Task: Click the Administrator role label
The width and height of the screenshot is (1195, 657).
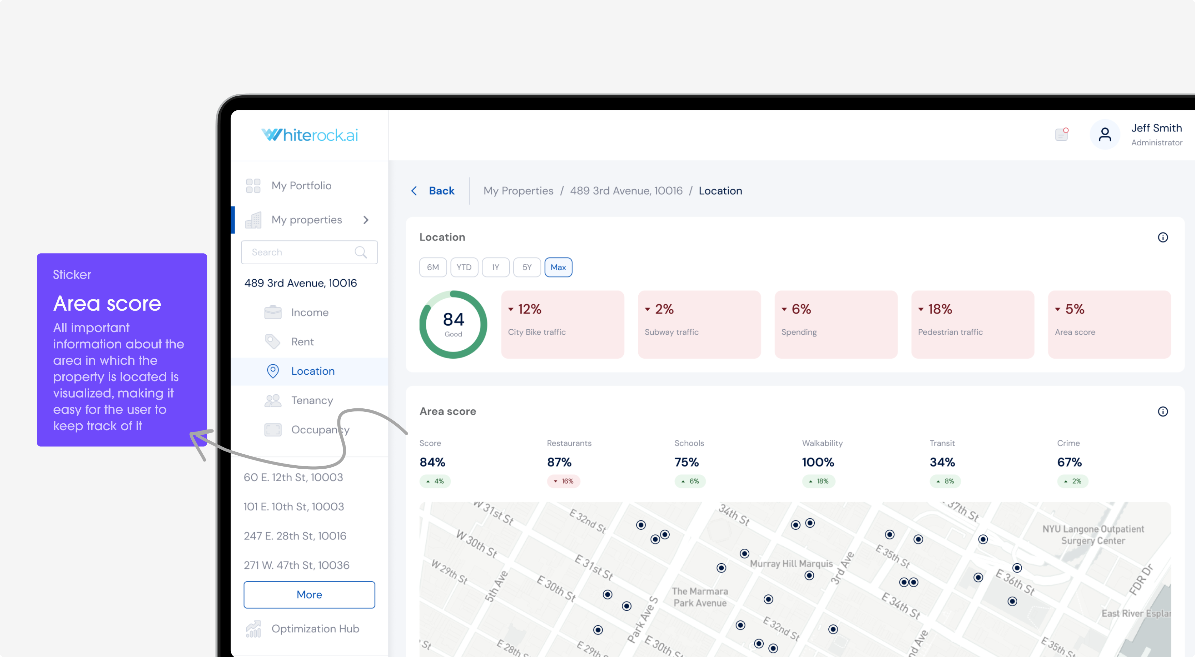Action: tap(1157, 142)
